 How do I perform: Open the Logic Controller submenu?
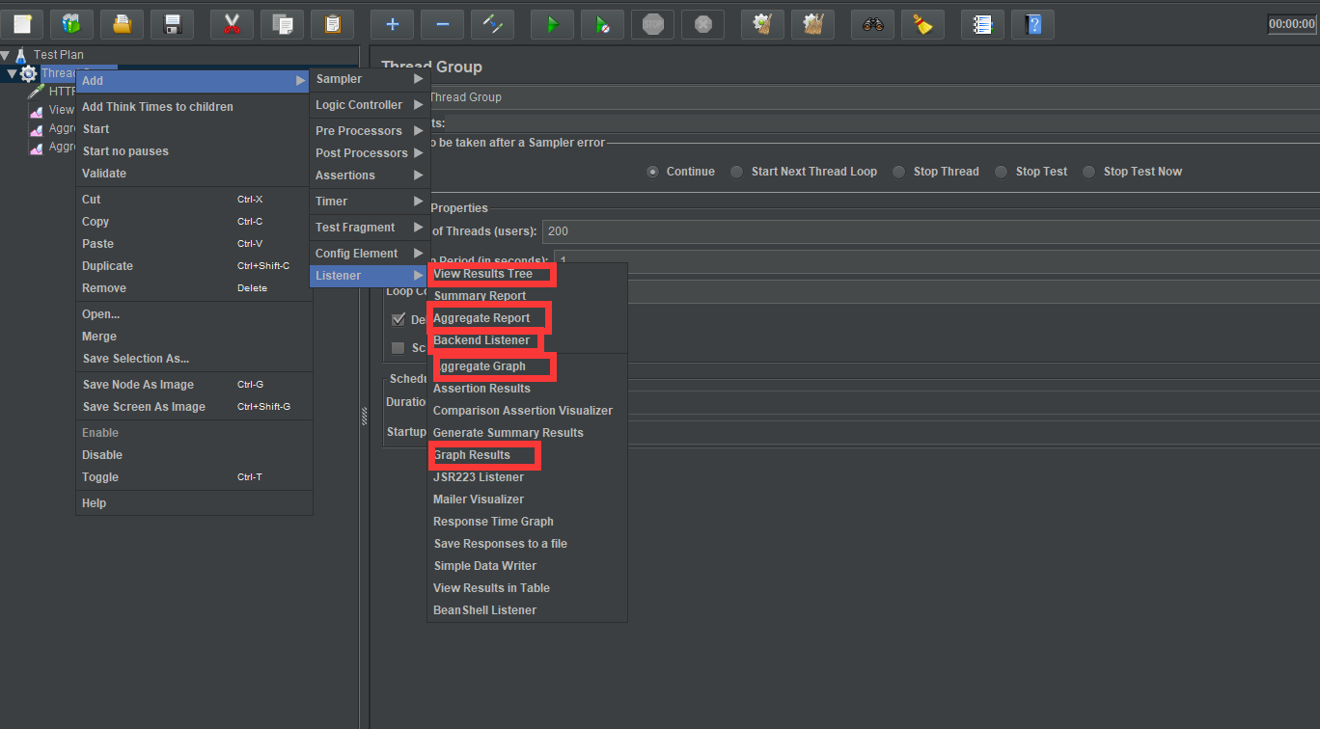[x=371, y=105]
